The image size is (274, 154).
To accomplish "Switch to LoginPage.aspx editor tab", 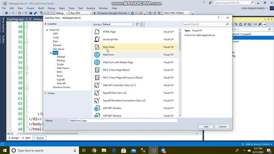I will (x=15, y=19).
